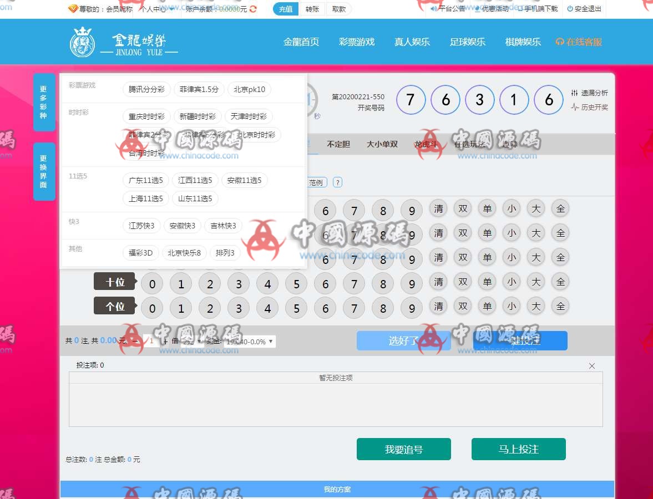
Task: Click the question mark help icon
Action: click(338, 182)
